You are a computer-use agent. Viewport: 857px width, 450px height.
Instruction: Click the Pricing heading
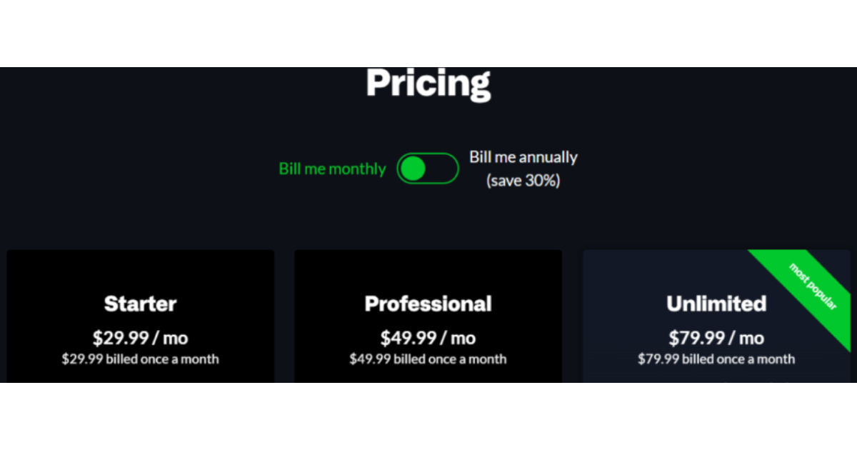click(428, 84)
